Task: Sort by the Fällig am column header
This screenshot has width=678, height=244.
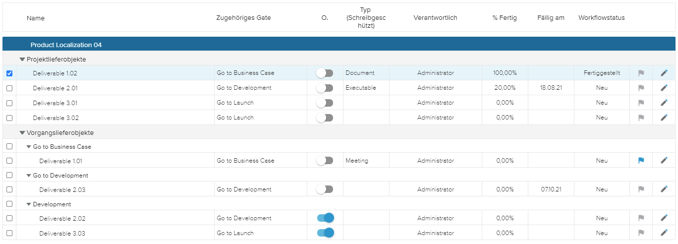Action: [x=550, y=18]
